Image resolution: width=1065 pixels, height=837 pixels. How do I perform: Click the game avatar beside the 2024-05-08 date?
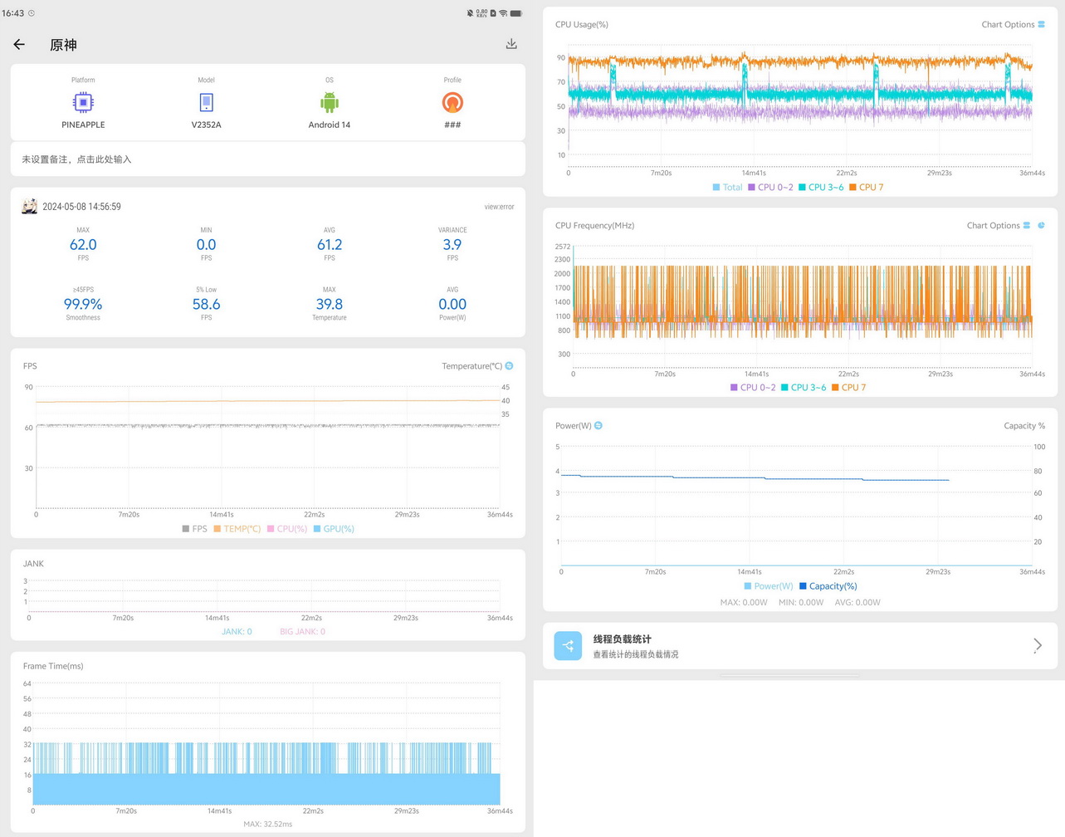[x=30, y=207]
